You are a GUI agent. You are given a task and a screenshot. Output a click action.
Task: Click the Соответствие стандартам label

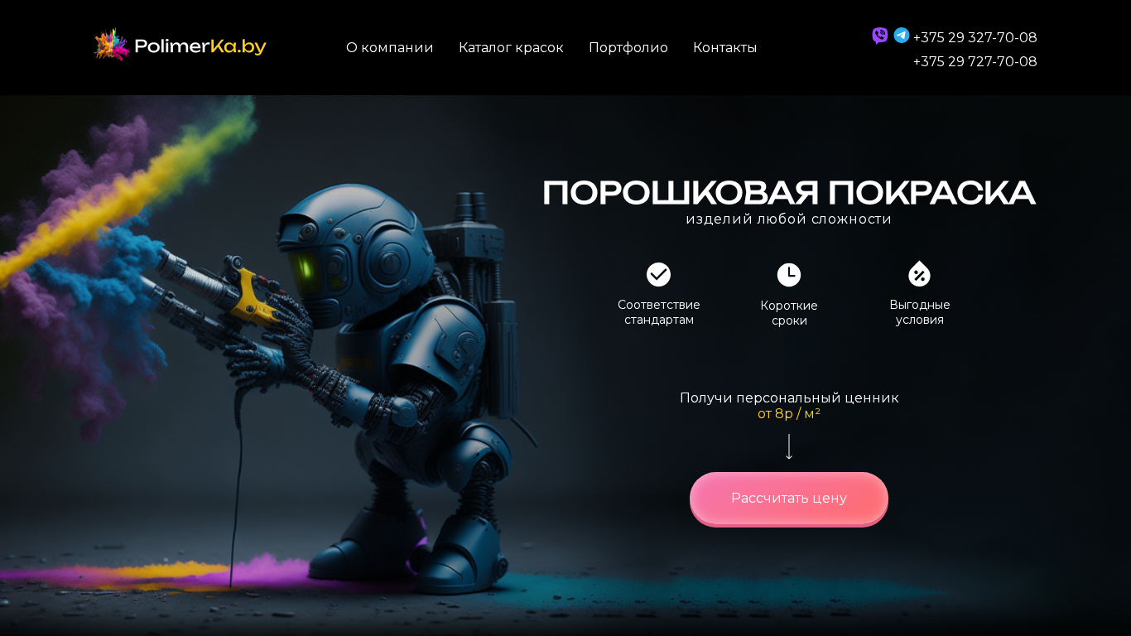[x=658, y=312]
